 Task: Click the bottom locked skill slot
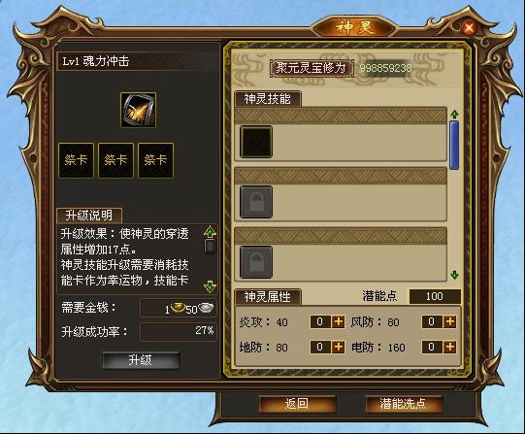(256, 262)
